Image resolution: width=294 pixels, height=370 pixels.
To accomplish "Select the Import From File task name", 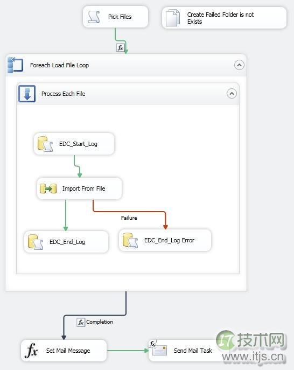I will tap(83, 189).
